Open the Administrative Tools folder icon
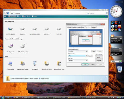 (59, 63)
